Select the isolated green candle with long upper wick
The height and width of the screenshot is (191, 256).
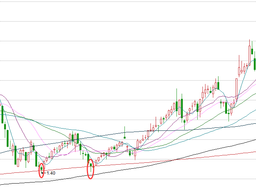tap(125, 137)
